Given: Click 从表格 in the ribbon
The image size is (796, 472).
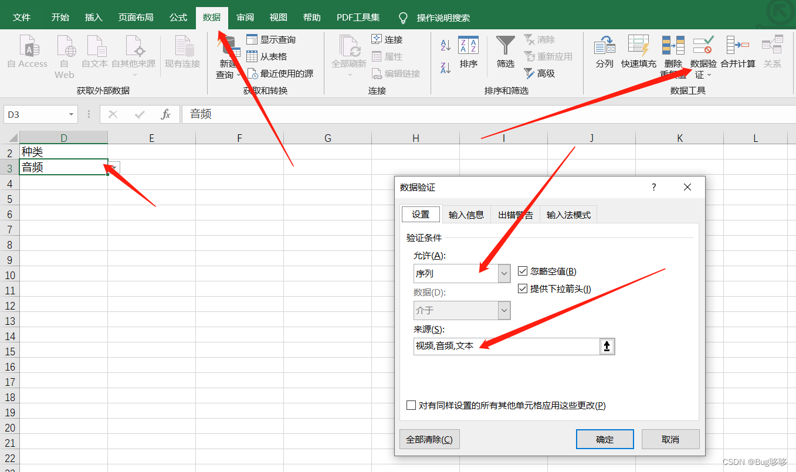Looking at the screenshot, I should click(x=267, y=56).
